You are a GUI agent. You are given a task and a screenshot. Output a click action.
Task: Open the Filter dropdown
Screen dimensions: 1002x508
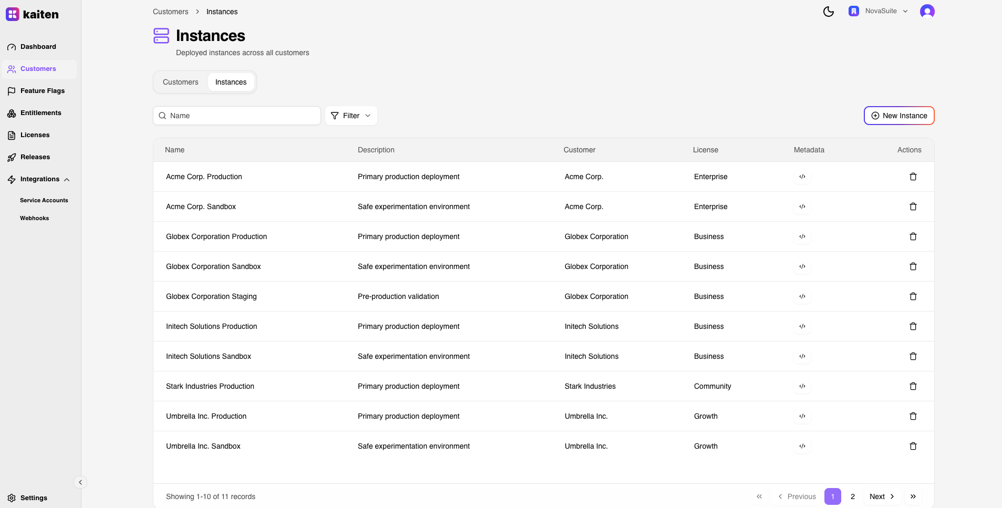point(351,116)
